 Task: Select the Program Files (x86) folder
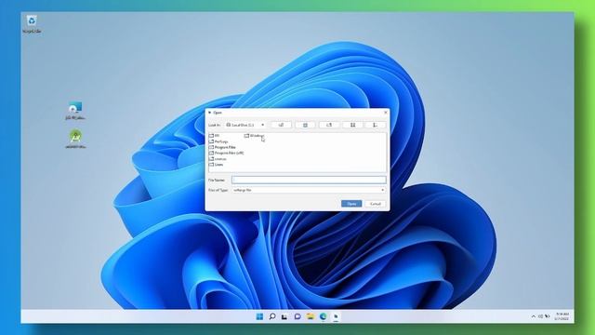(227, 153)
